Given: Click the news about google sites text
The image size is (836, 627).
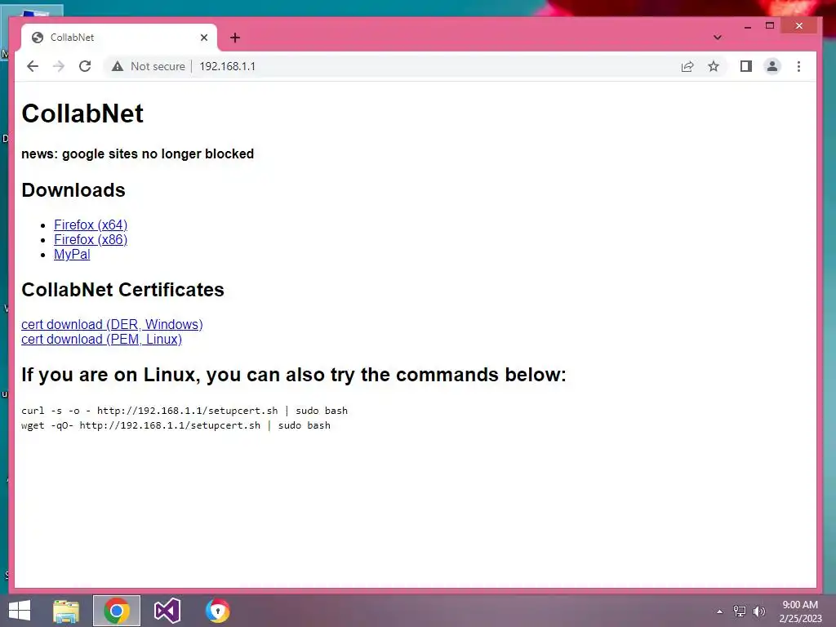Looking at the screenshot, I should click(137, 153).
